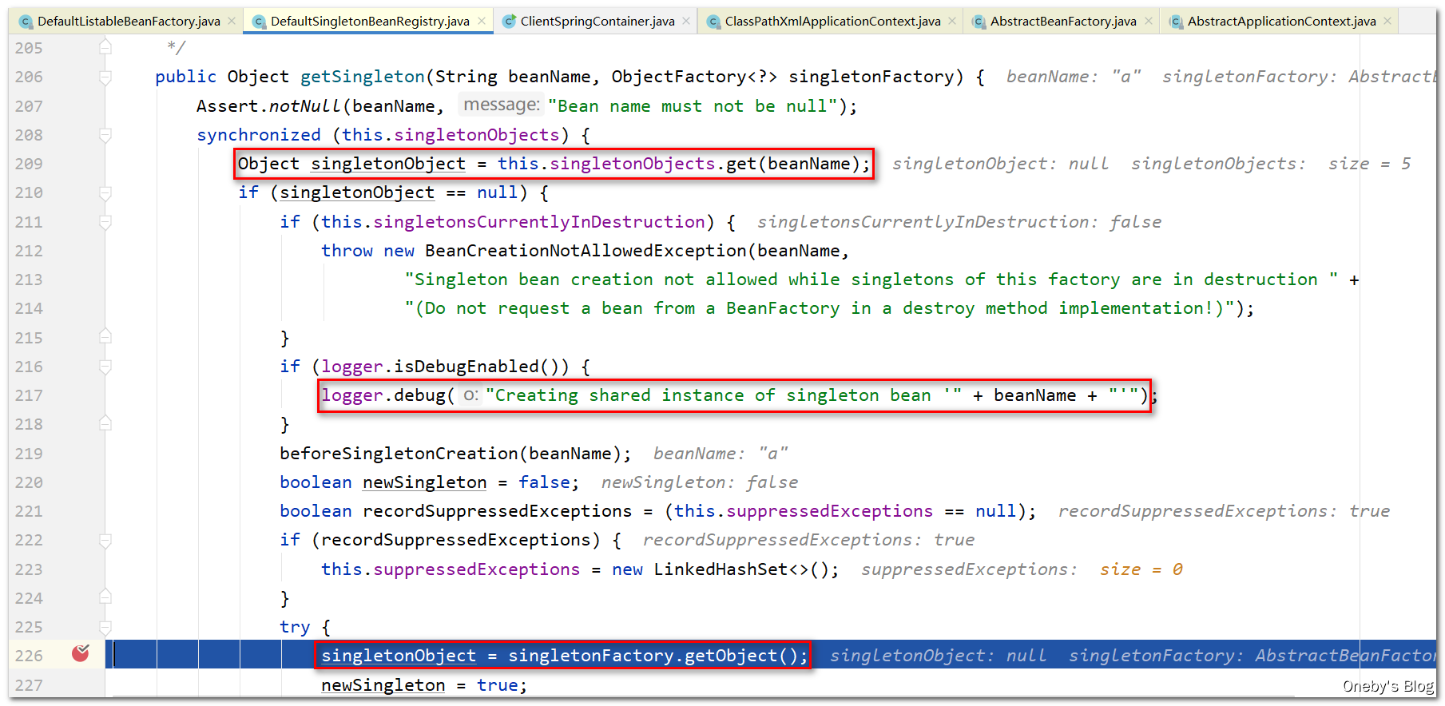Collapse the getSingleton method at line 206
Screen dimensions: 1445x706
pyautogui.click(x=105, y=77)
